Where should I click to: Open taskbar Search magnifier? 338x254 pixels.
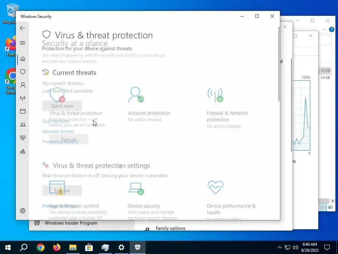point(24,247)
